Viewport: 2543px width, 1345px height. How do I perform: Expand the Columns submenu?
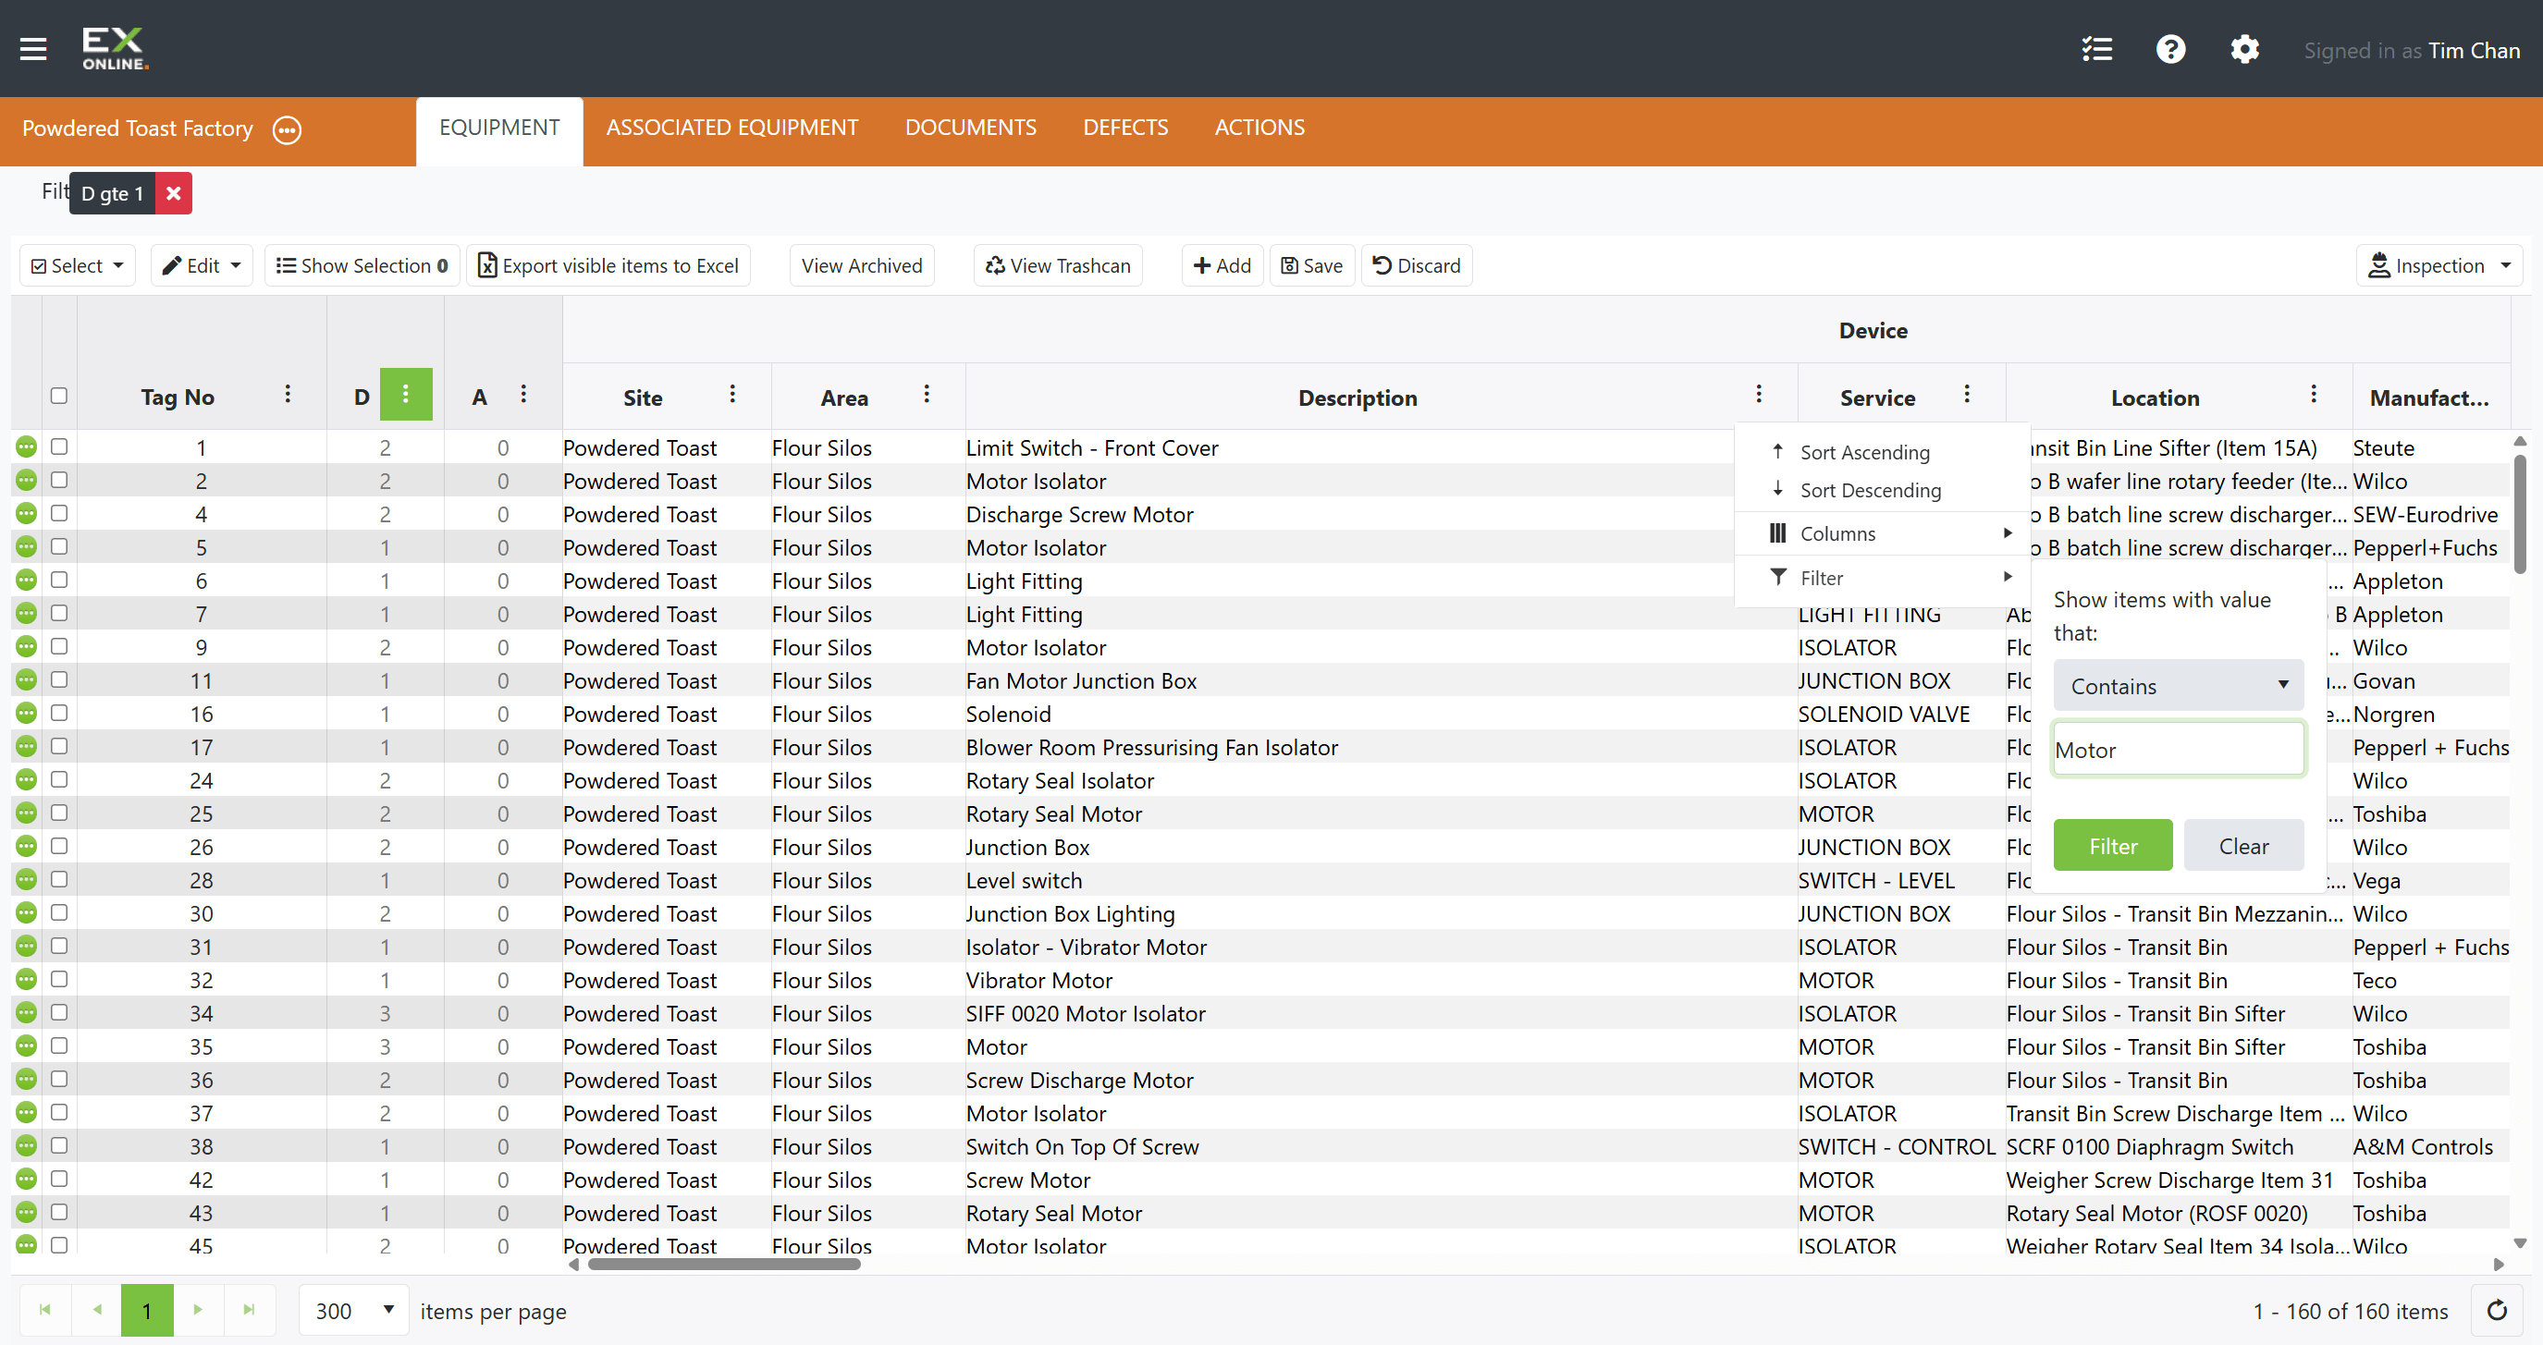pyautogui.click(x=1883, y=534)
